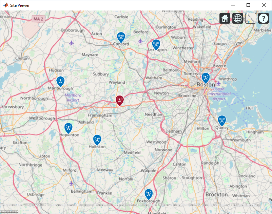272x214 pixels.
Task: Click the Maynard town label
Action: click(90, 55)
